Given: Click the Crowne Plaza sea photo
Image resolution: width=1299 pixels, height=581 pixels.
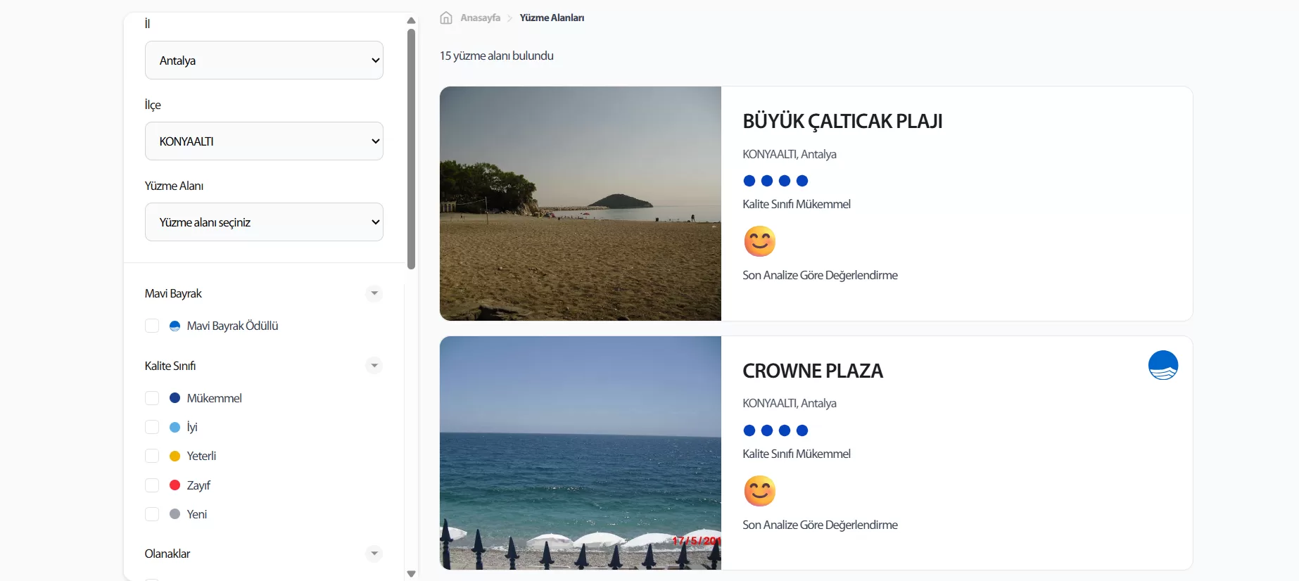Looking at the screenshot, I should (581, 453).
